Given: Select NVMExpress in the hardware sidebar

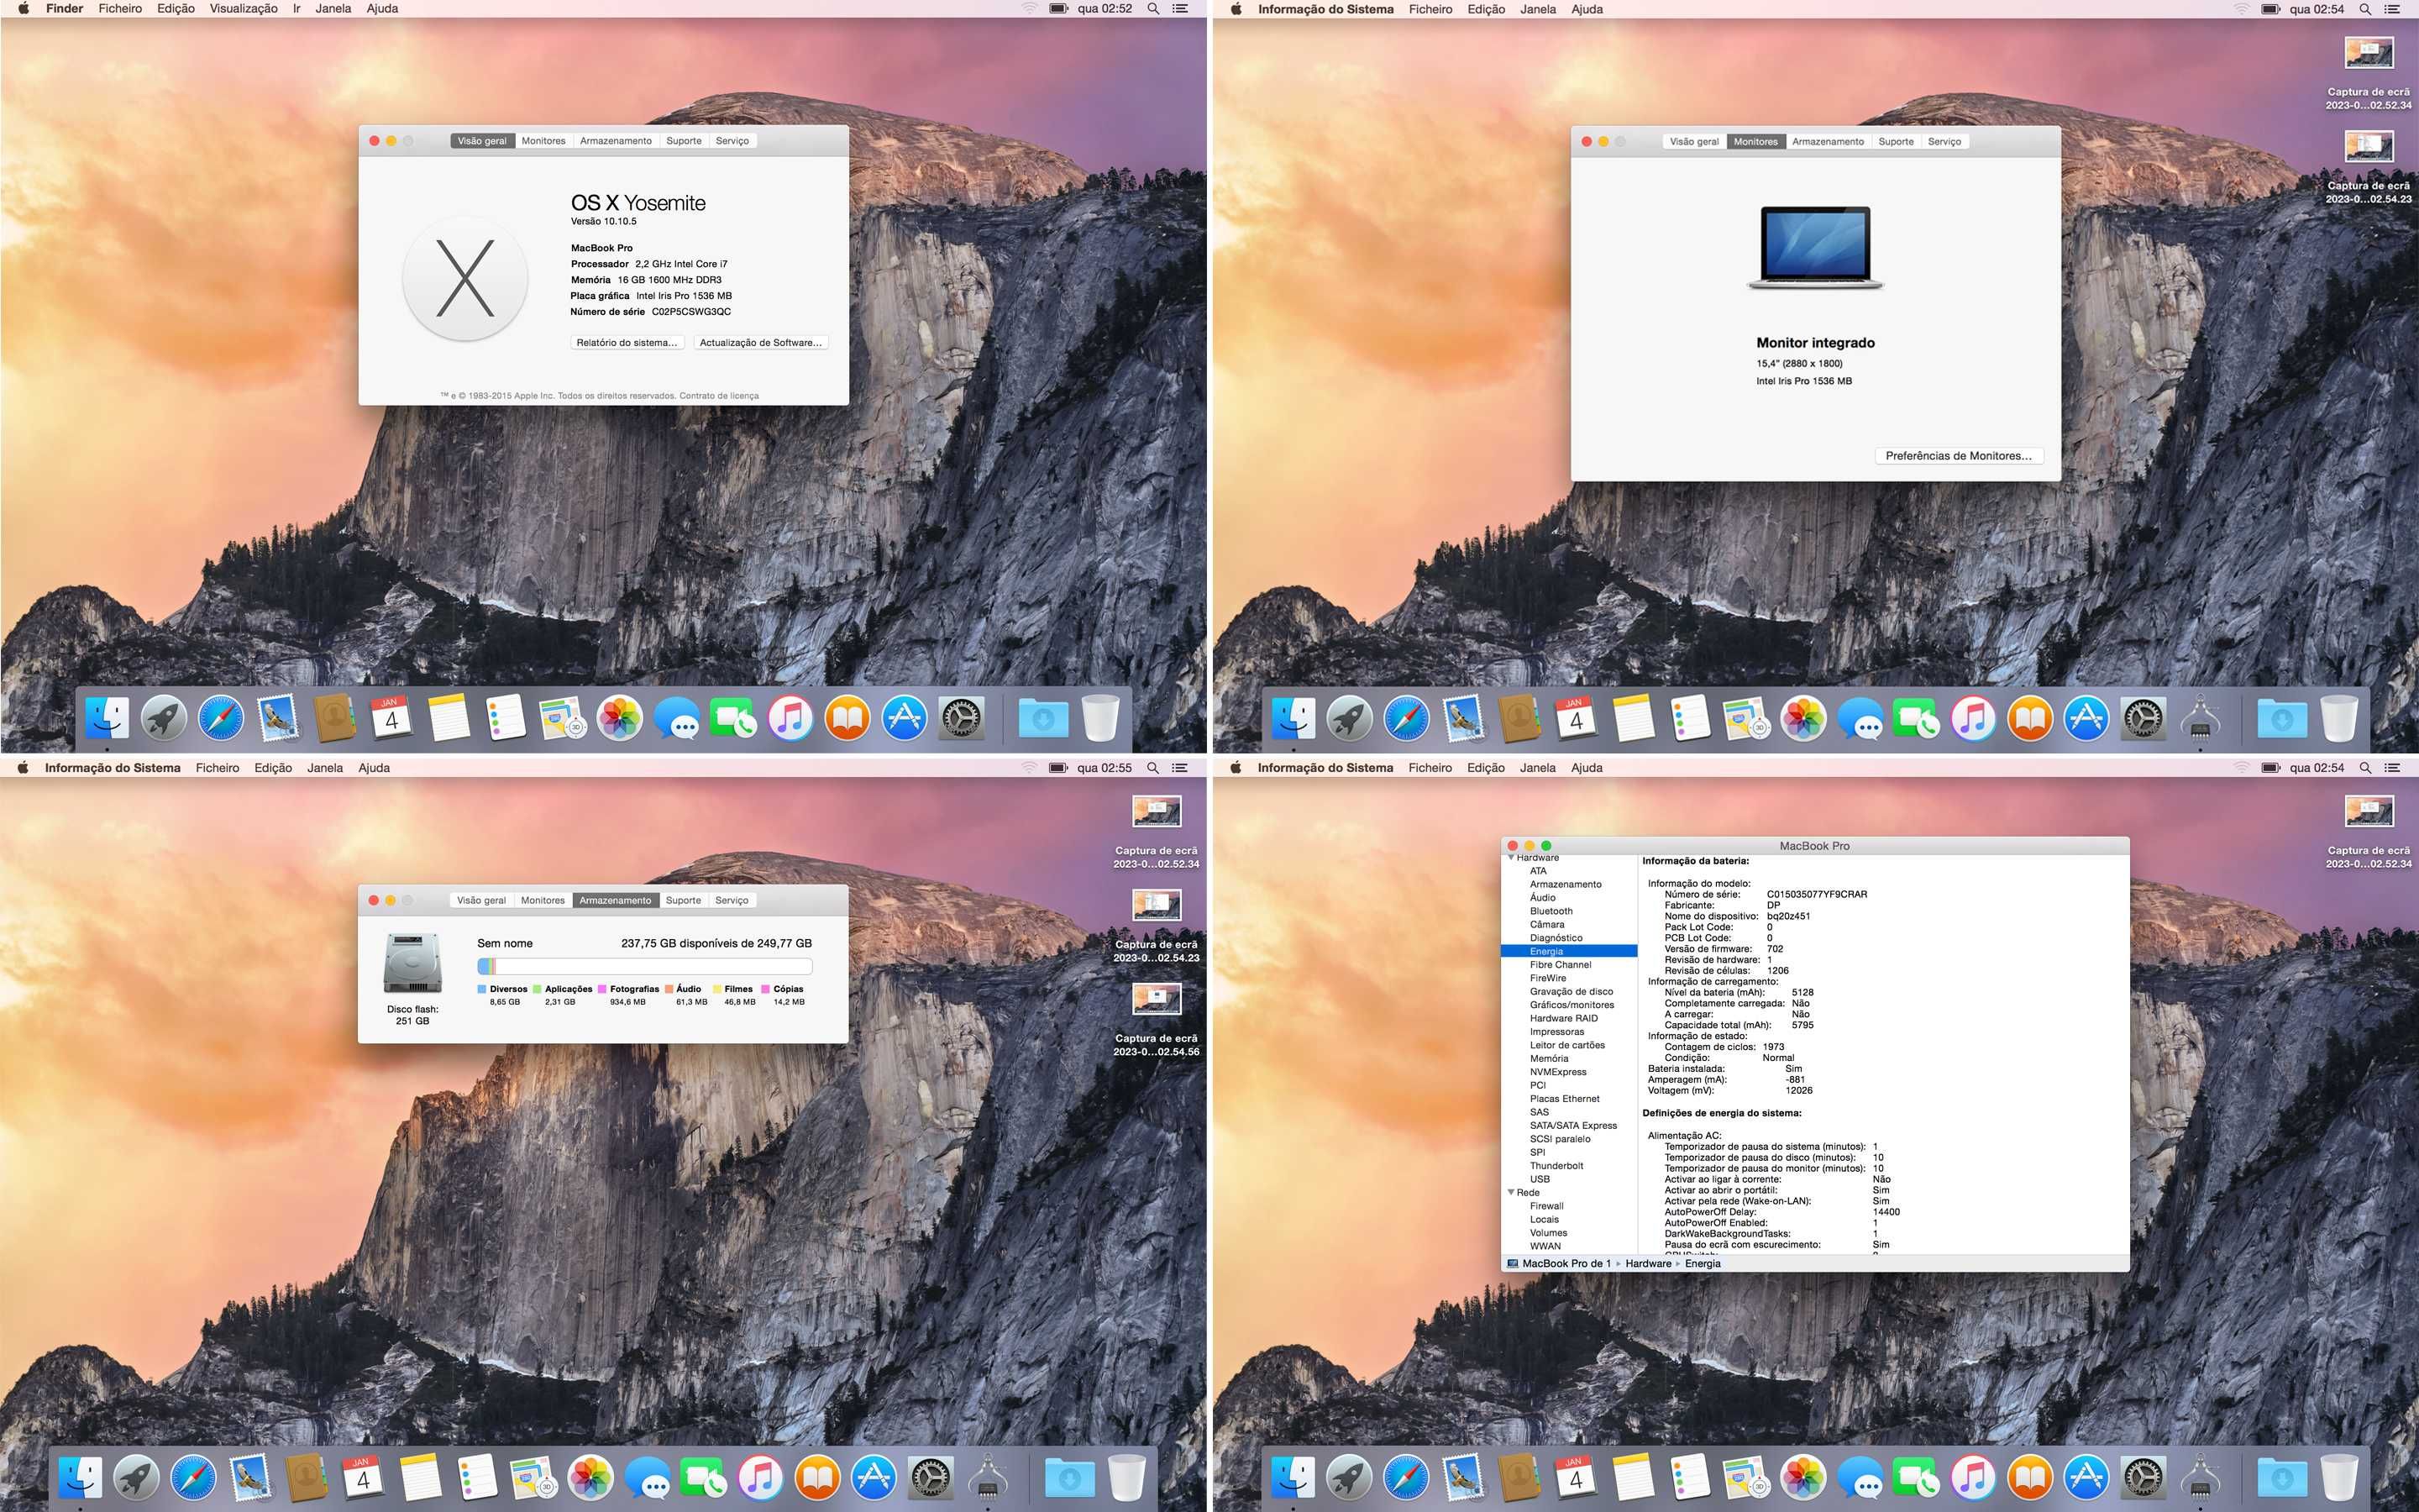Looking at the screenshot, I should tap(1557, 1072).
